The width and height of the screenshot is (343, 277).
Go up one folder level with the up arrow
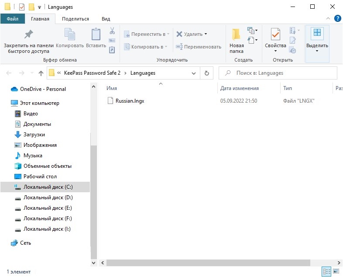pyautogui.click(x=41, y=73)
